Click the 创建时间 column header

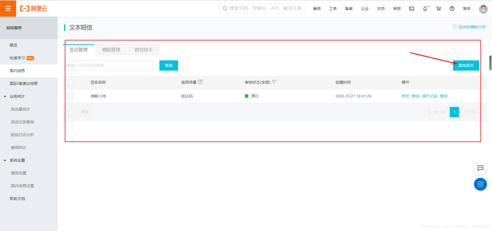[x=343, y=82]
